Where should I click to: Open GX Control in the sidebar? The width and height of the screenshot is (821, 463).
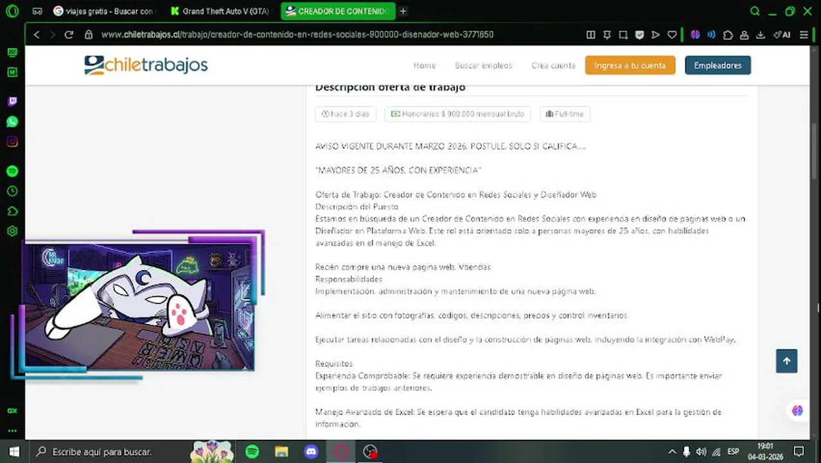tap(12, 53)
